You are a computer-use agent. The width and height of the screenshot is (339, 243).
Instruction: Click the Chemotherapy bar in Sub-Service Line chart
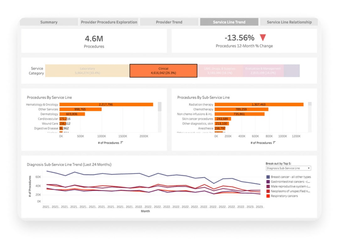click(242, 109)
